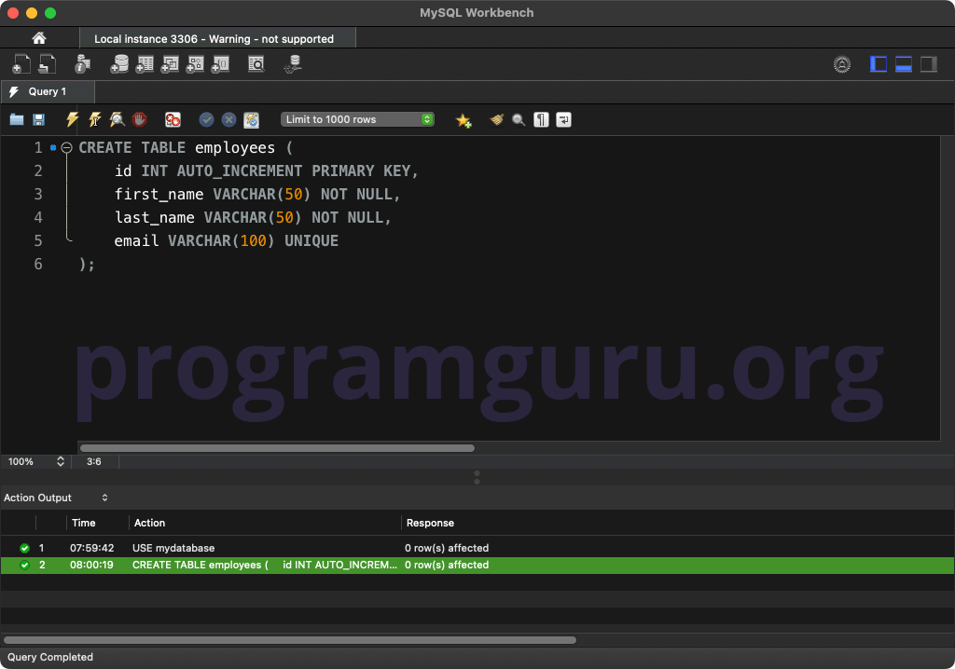Place cursor on email VARCHAR line
The image size is (955, 669).
(x=226, y=241)
